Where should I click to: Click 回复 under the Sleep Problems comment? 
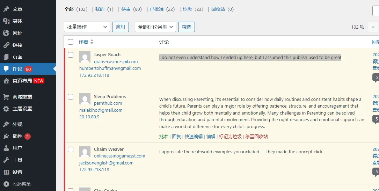pos(176,137)
